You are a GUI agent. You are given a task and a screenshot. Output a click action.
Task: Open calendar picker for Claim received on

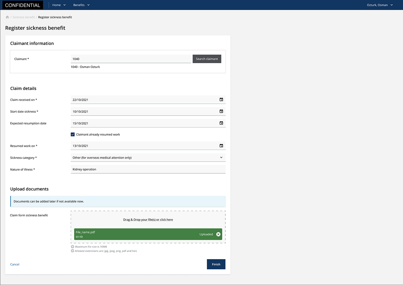[221, 100]
